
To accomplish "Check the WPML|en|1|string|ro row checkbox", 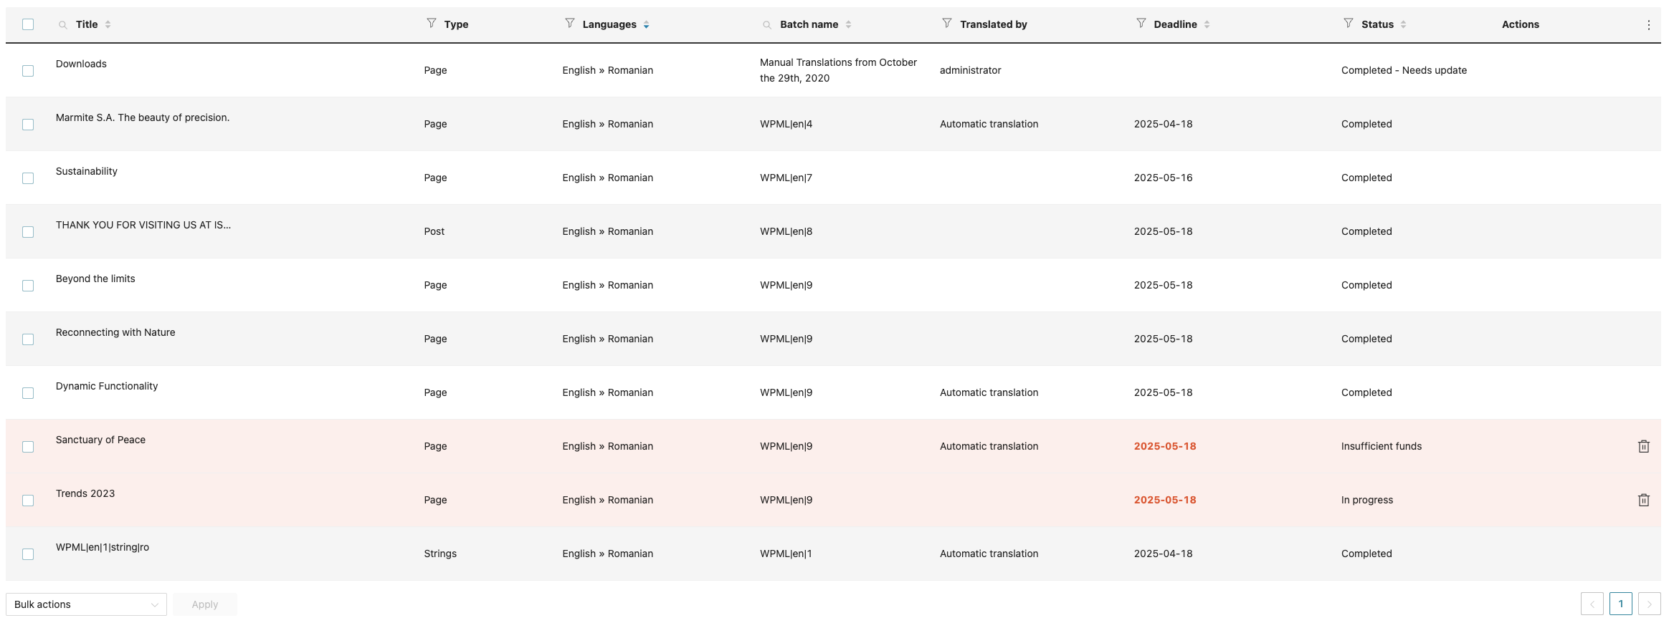I will 28,554.
